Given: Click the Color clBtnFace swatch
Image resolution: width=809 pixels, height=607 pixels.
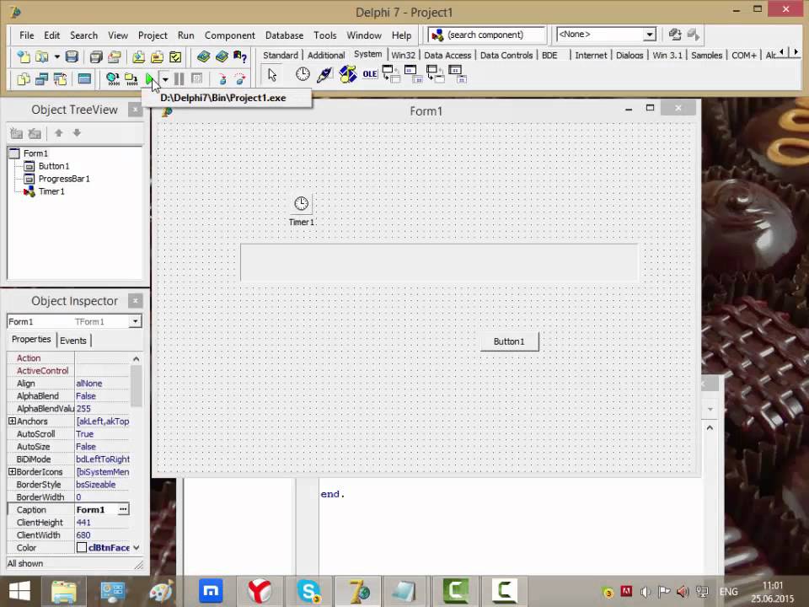Looking at the screenshot, I should [x=82, y=548].
